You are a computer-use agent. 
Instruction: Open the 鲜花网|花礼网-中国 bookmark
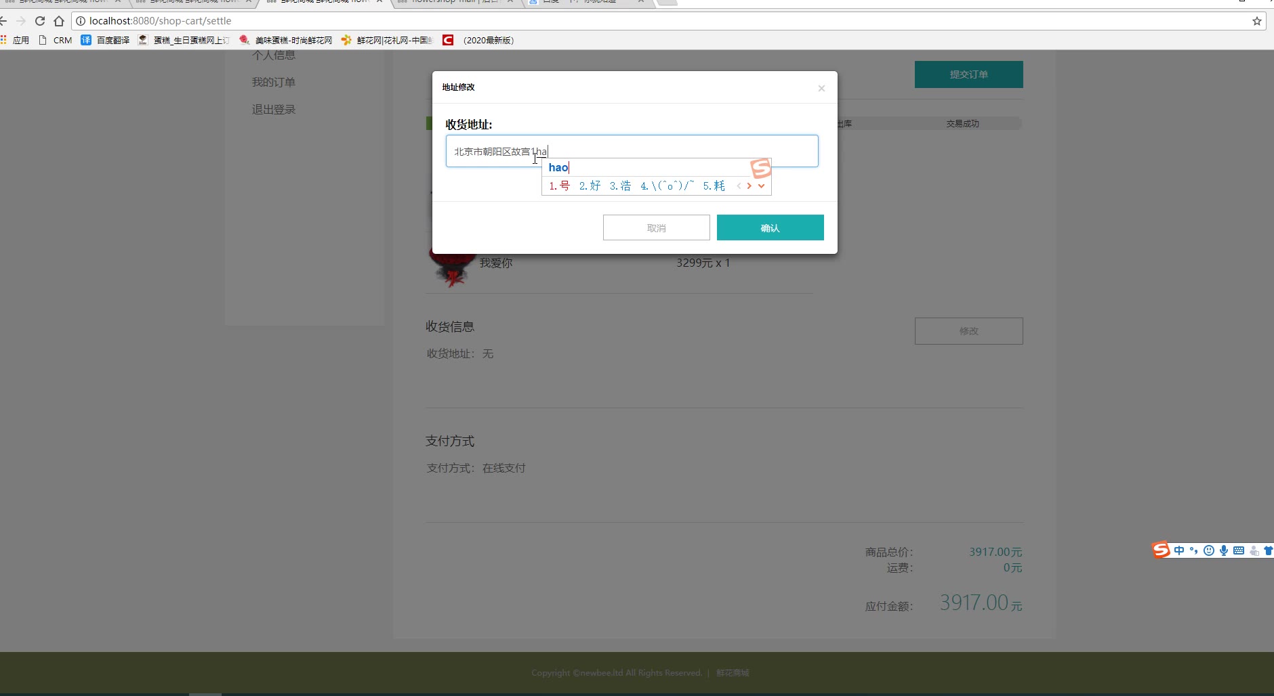pos(387,40)
